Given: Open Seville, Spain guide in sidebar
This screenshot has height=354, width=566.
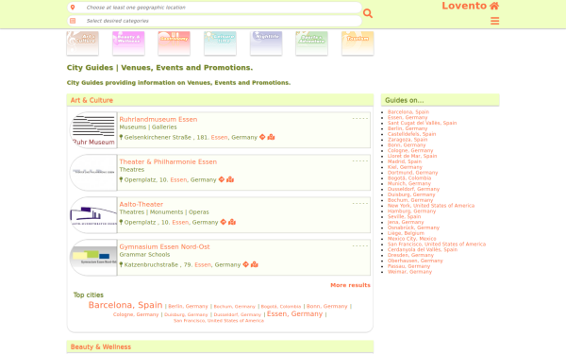Looking at the screenshot, I should [x=405, y=217].
